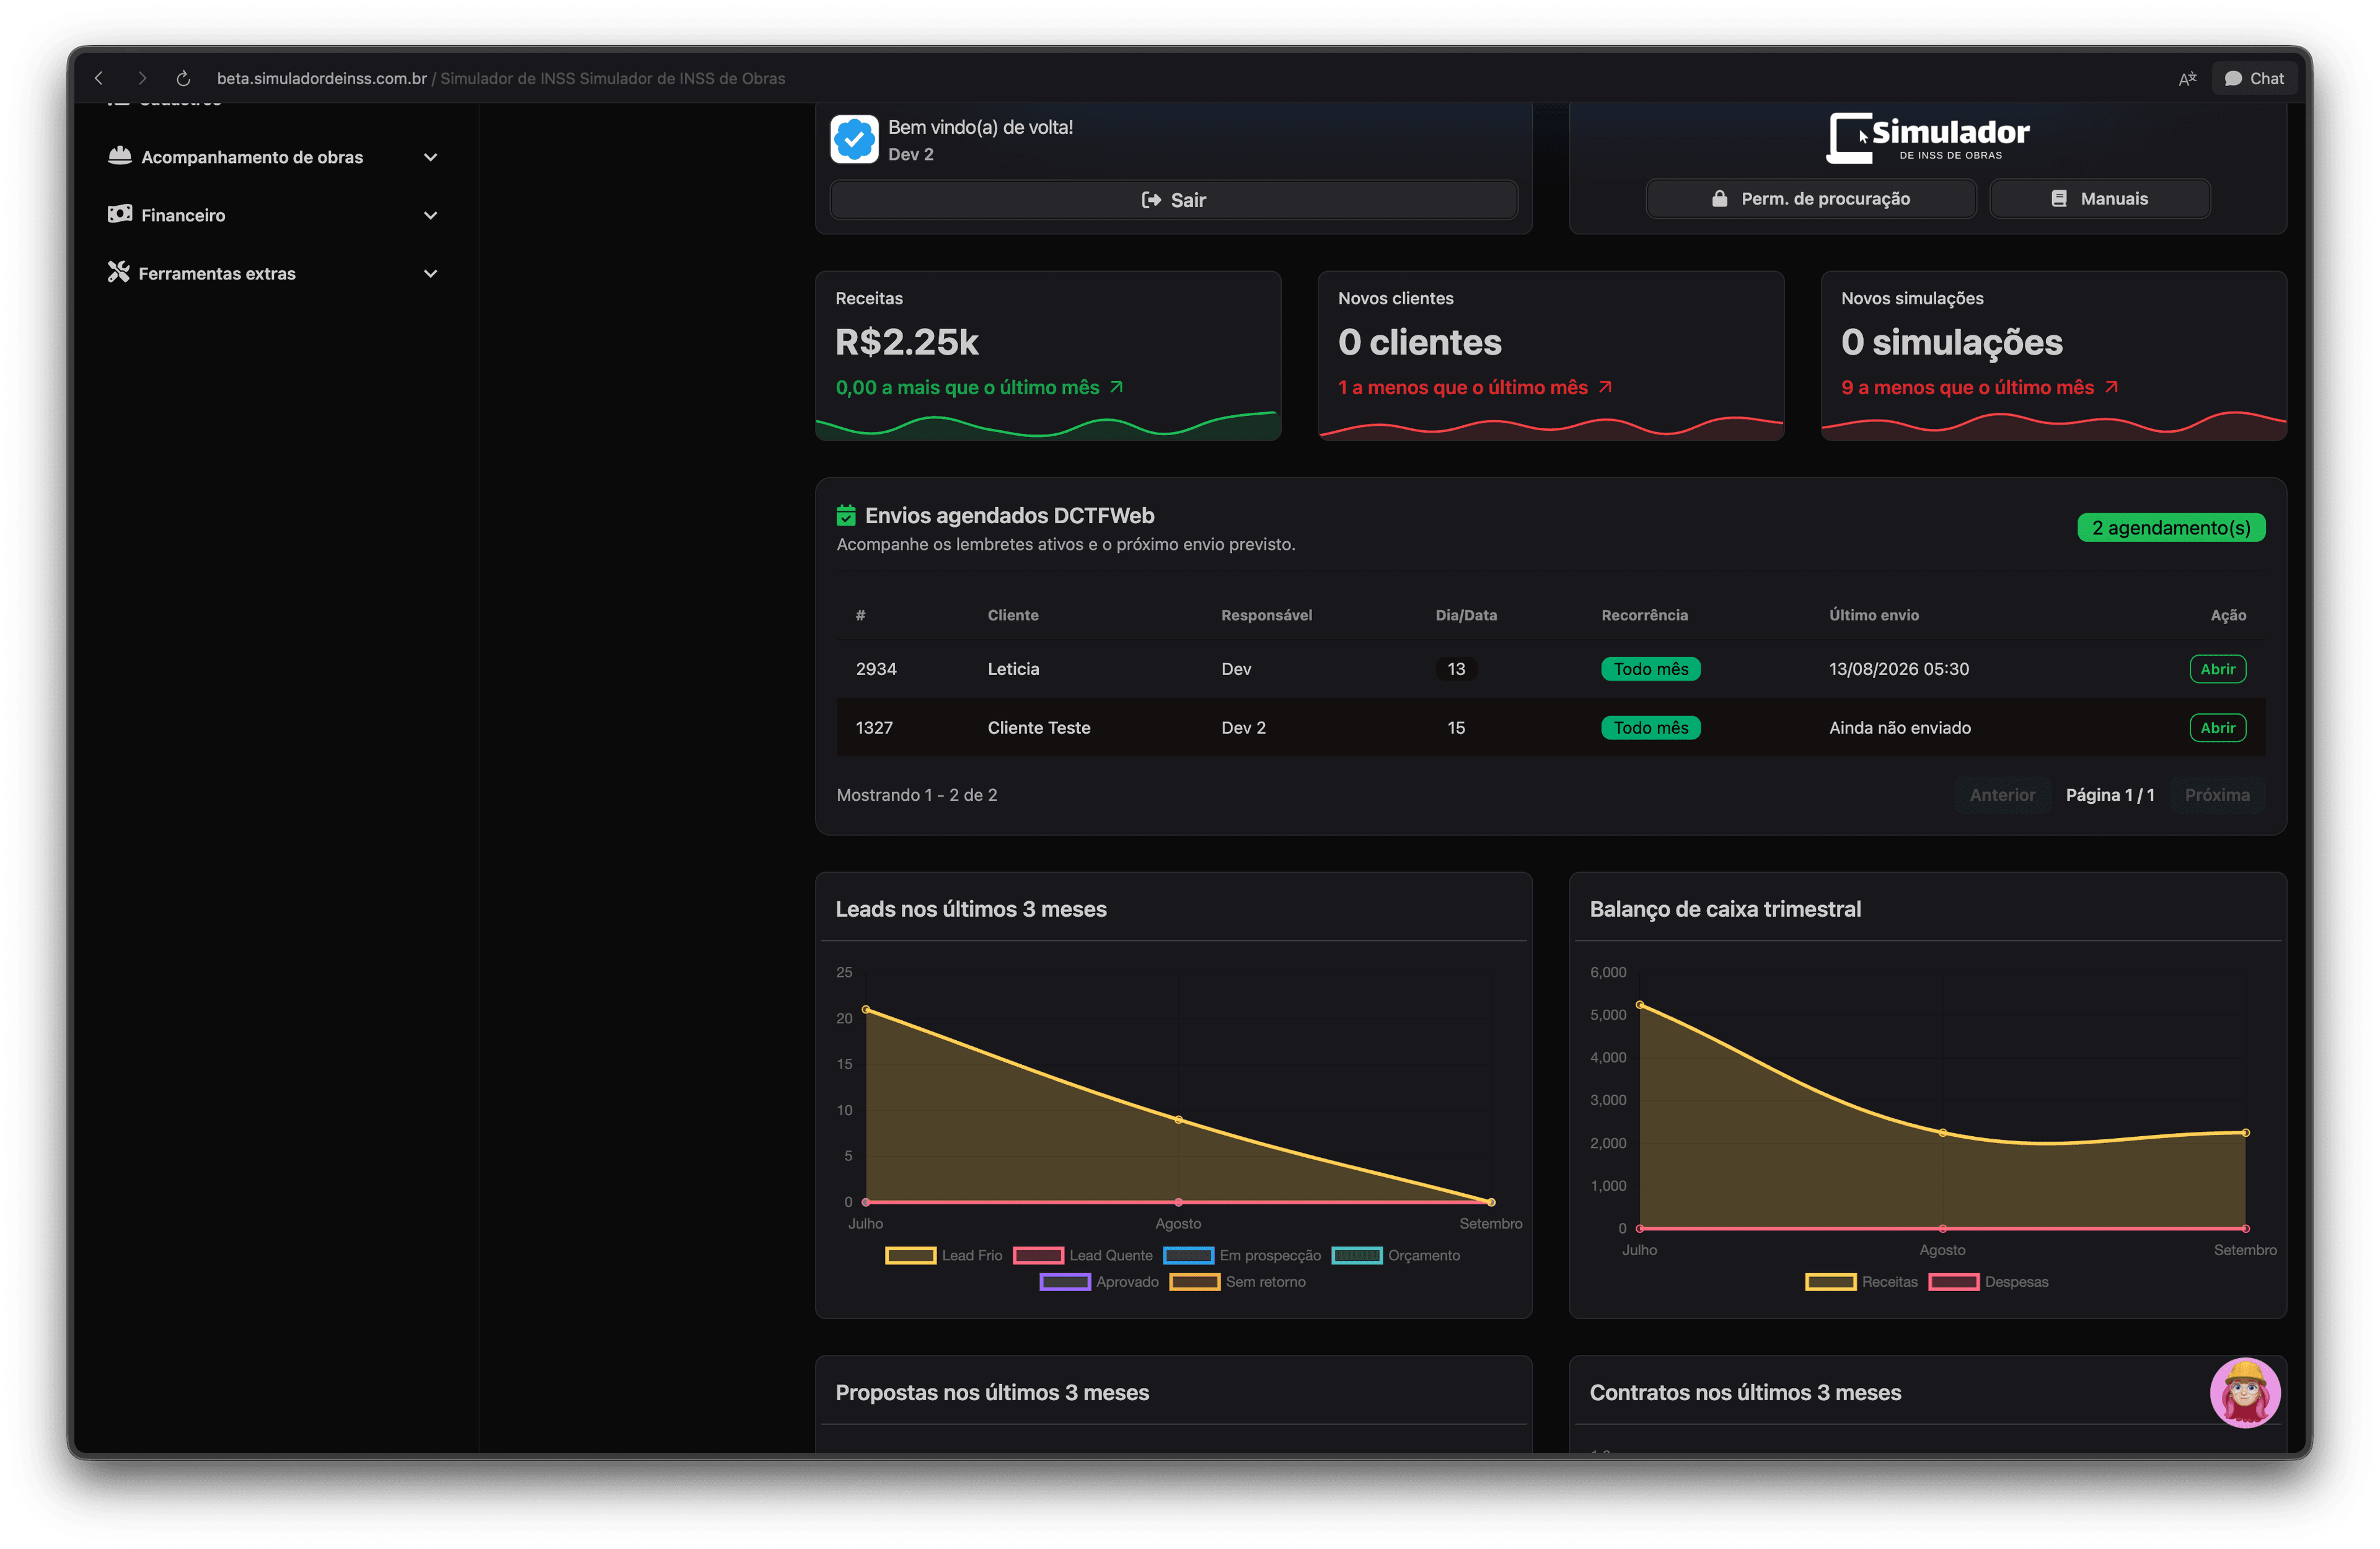
Task: Go back with browser back arrow
Action: pos(99,78)
